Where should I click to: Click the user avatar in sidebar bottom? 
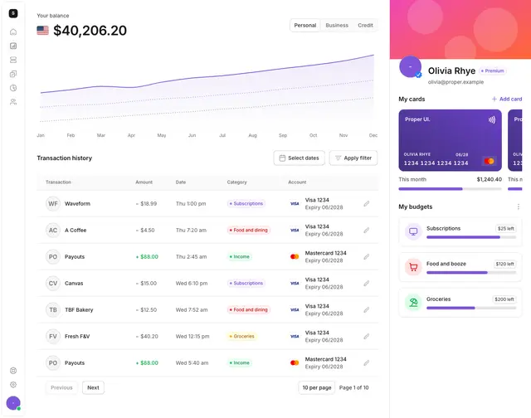click(x=13, y=403)
